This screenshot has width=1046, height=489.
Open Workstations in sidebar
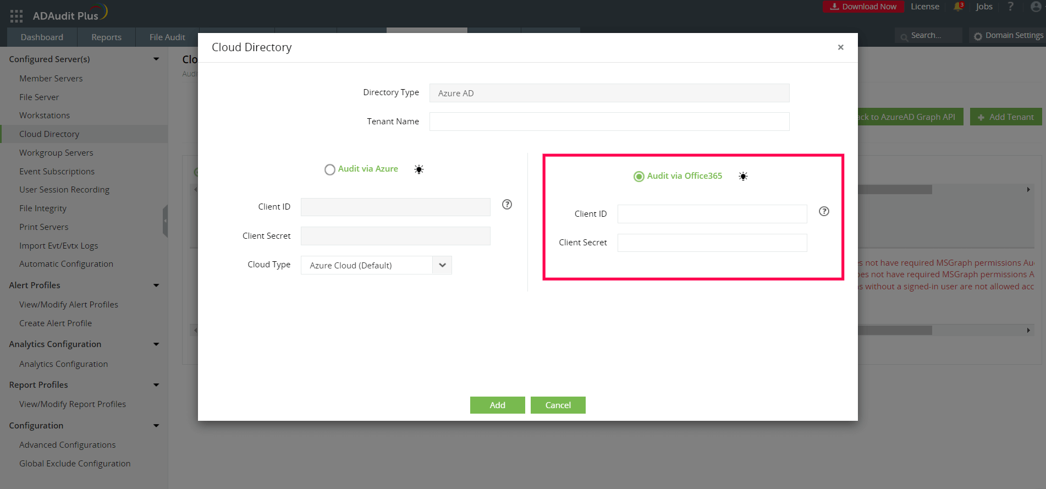pos(45,116)
